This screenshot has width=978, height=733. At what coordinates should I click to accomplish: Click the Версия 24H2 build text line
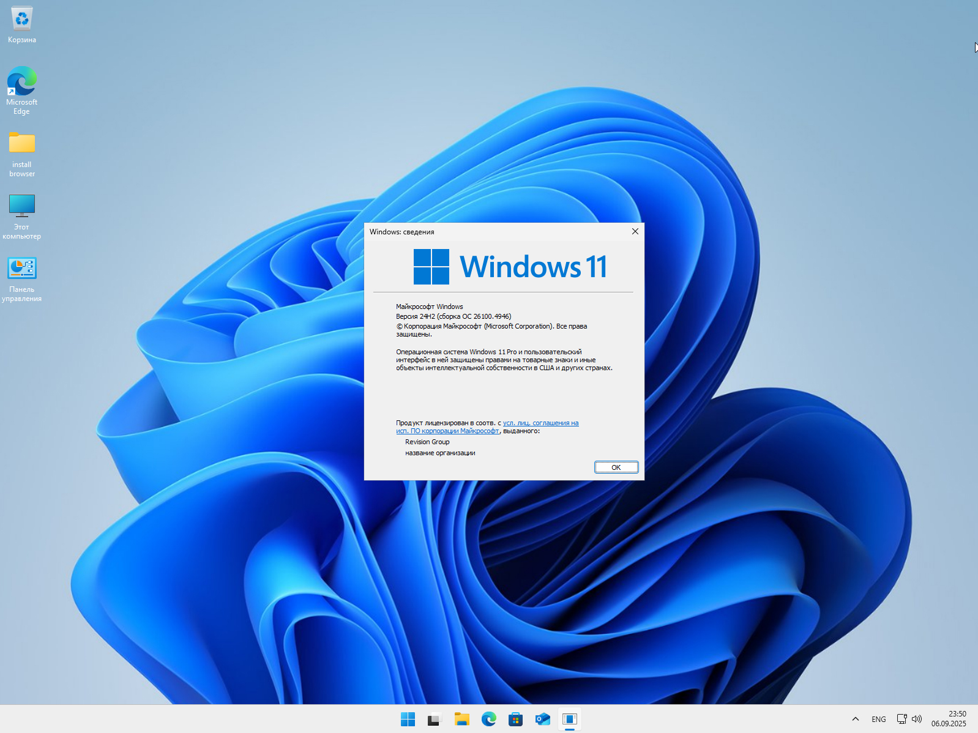click(454, 316)
